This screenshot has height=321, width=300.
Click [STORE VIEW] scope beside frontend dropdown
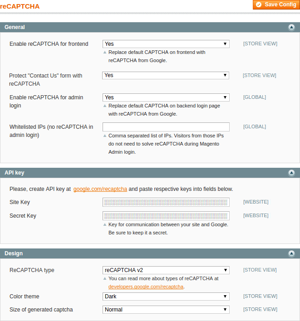tap(260, 44)
